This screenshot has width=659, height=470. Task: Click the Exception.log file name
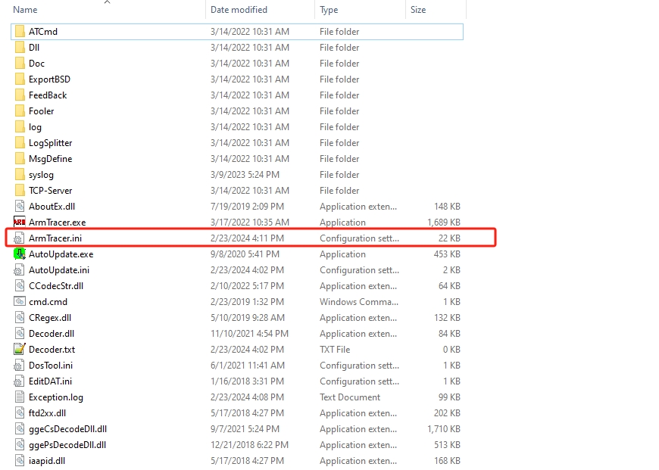pos(56,397)
